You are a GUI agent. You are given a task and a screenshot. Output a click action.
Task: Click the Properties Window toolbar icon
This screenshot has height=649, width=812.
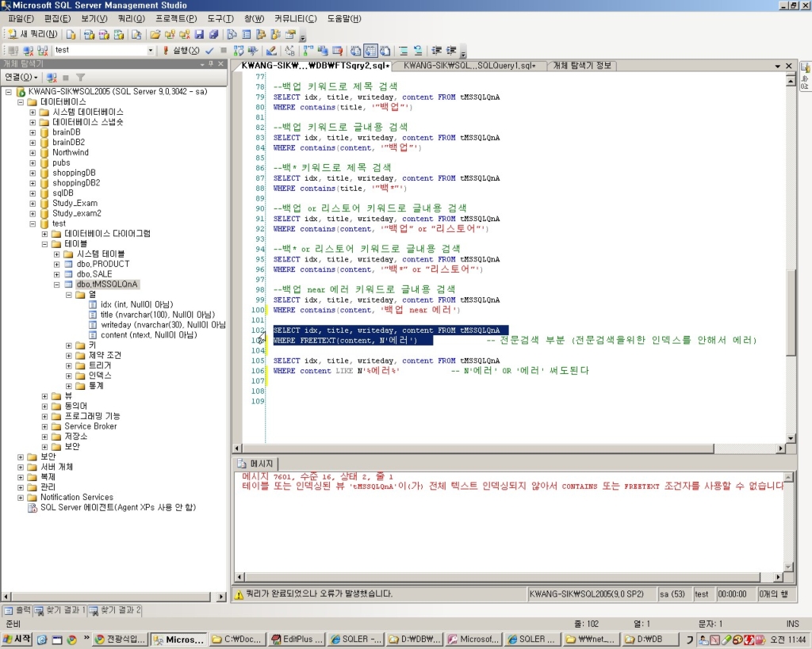pos(290,34)
